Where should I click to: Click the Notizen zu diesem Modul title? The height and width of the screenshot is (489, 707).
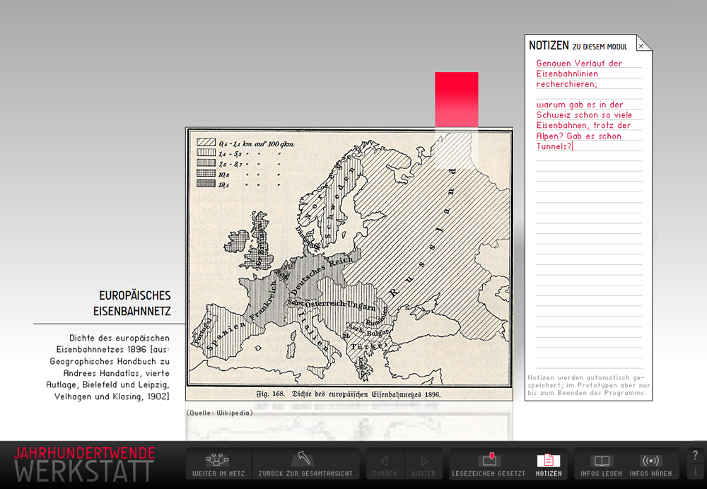point(578,45)
